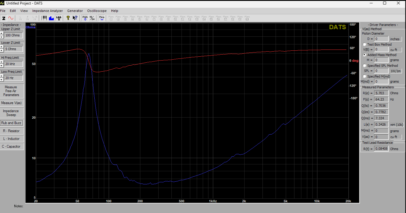Choose the Specified M(md) radio button
The width and height of the screenshot is (406, 213).
[365, 76]
